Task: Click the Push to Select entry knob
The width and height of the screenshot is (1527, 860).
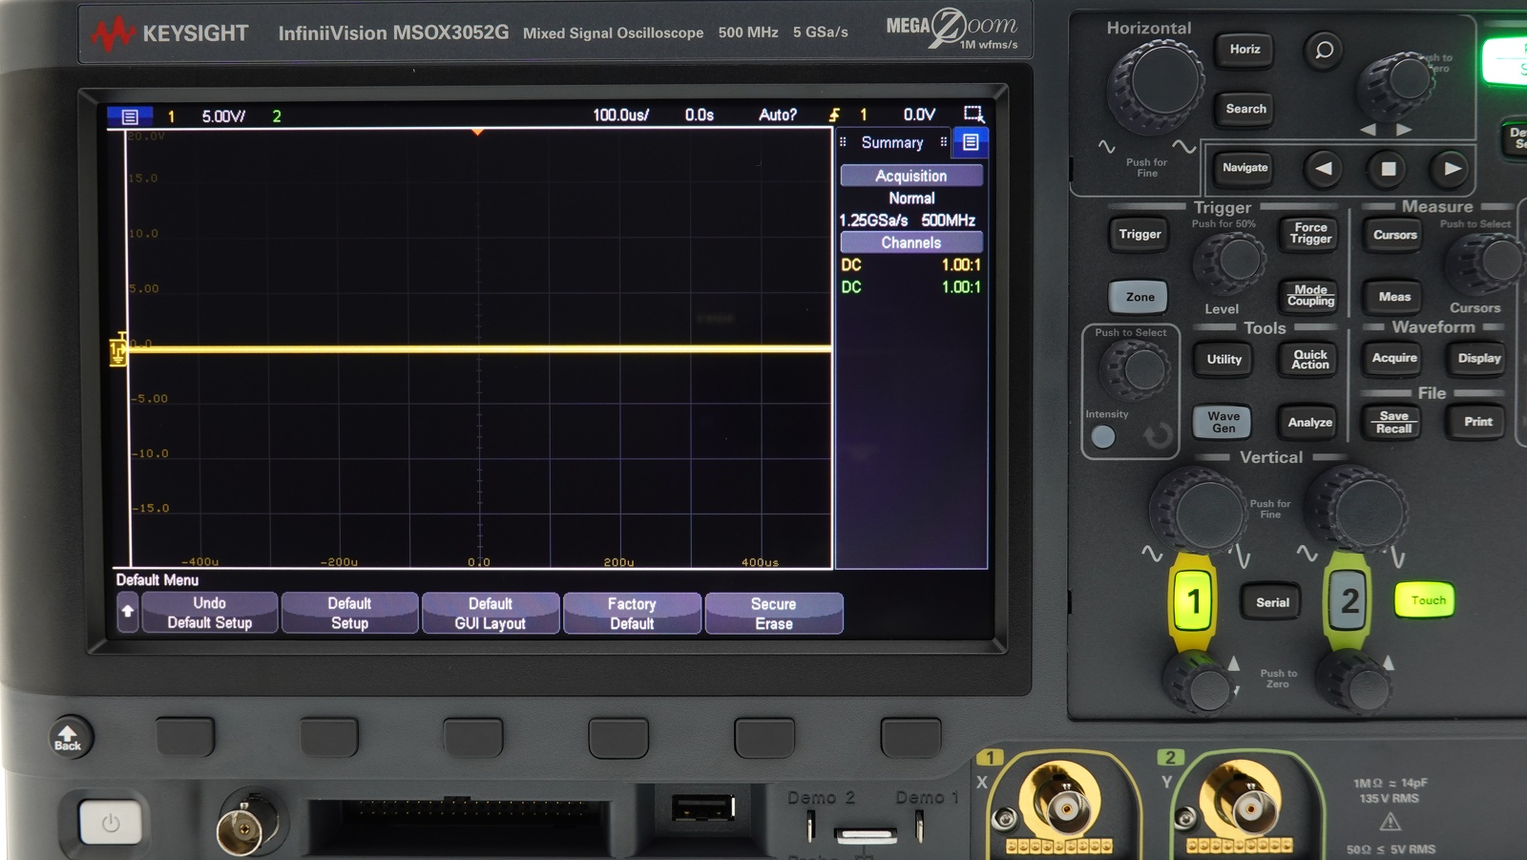Action: point(1134,369)
